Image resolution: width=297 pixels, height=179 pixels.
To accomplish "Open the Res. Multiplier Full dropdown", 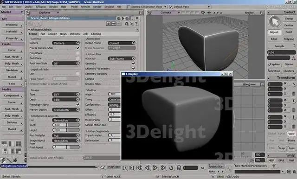I will [66, 135].
